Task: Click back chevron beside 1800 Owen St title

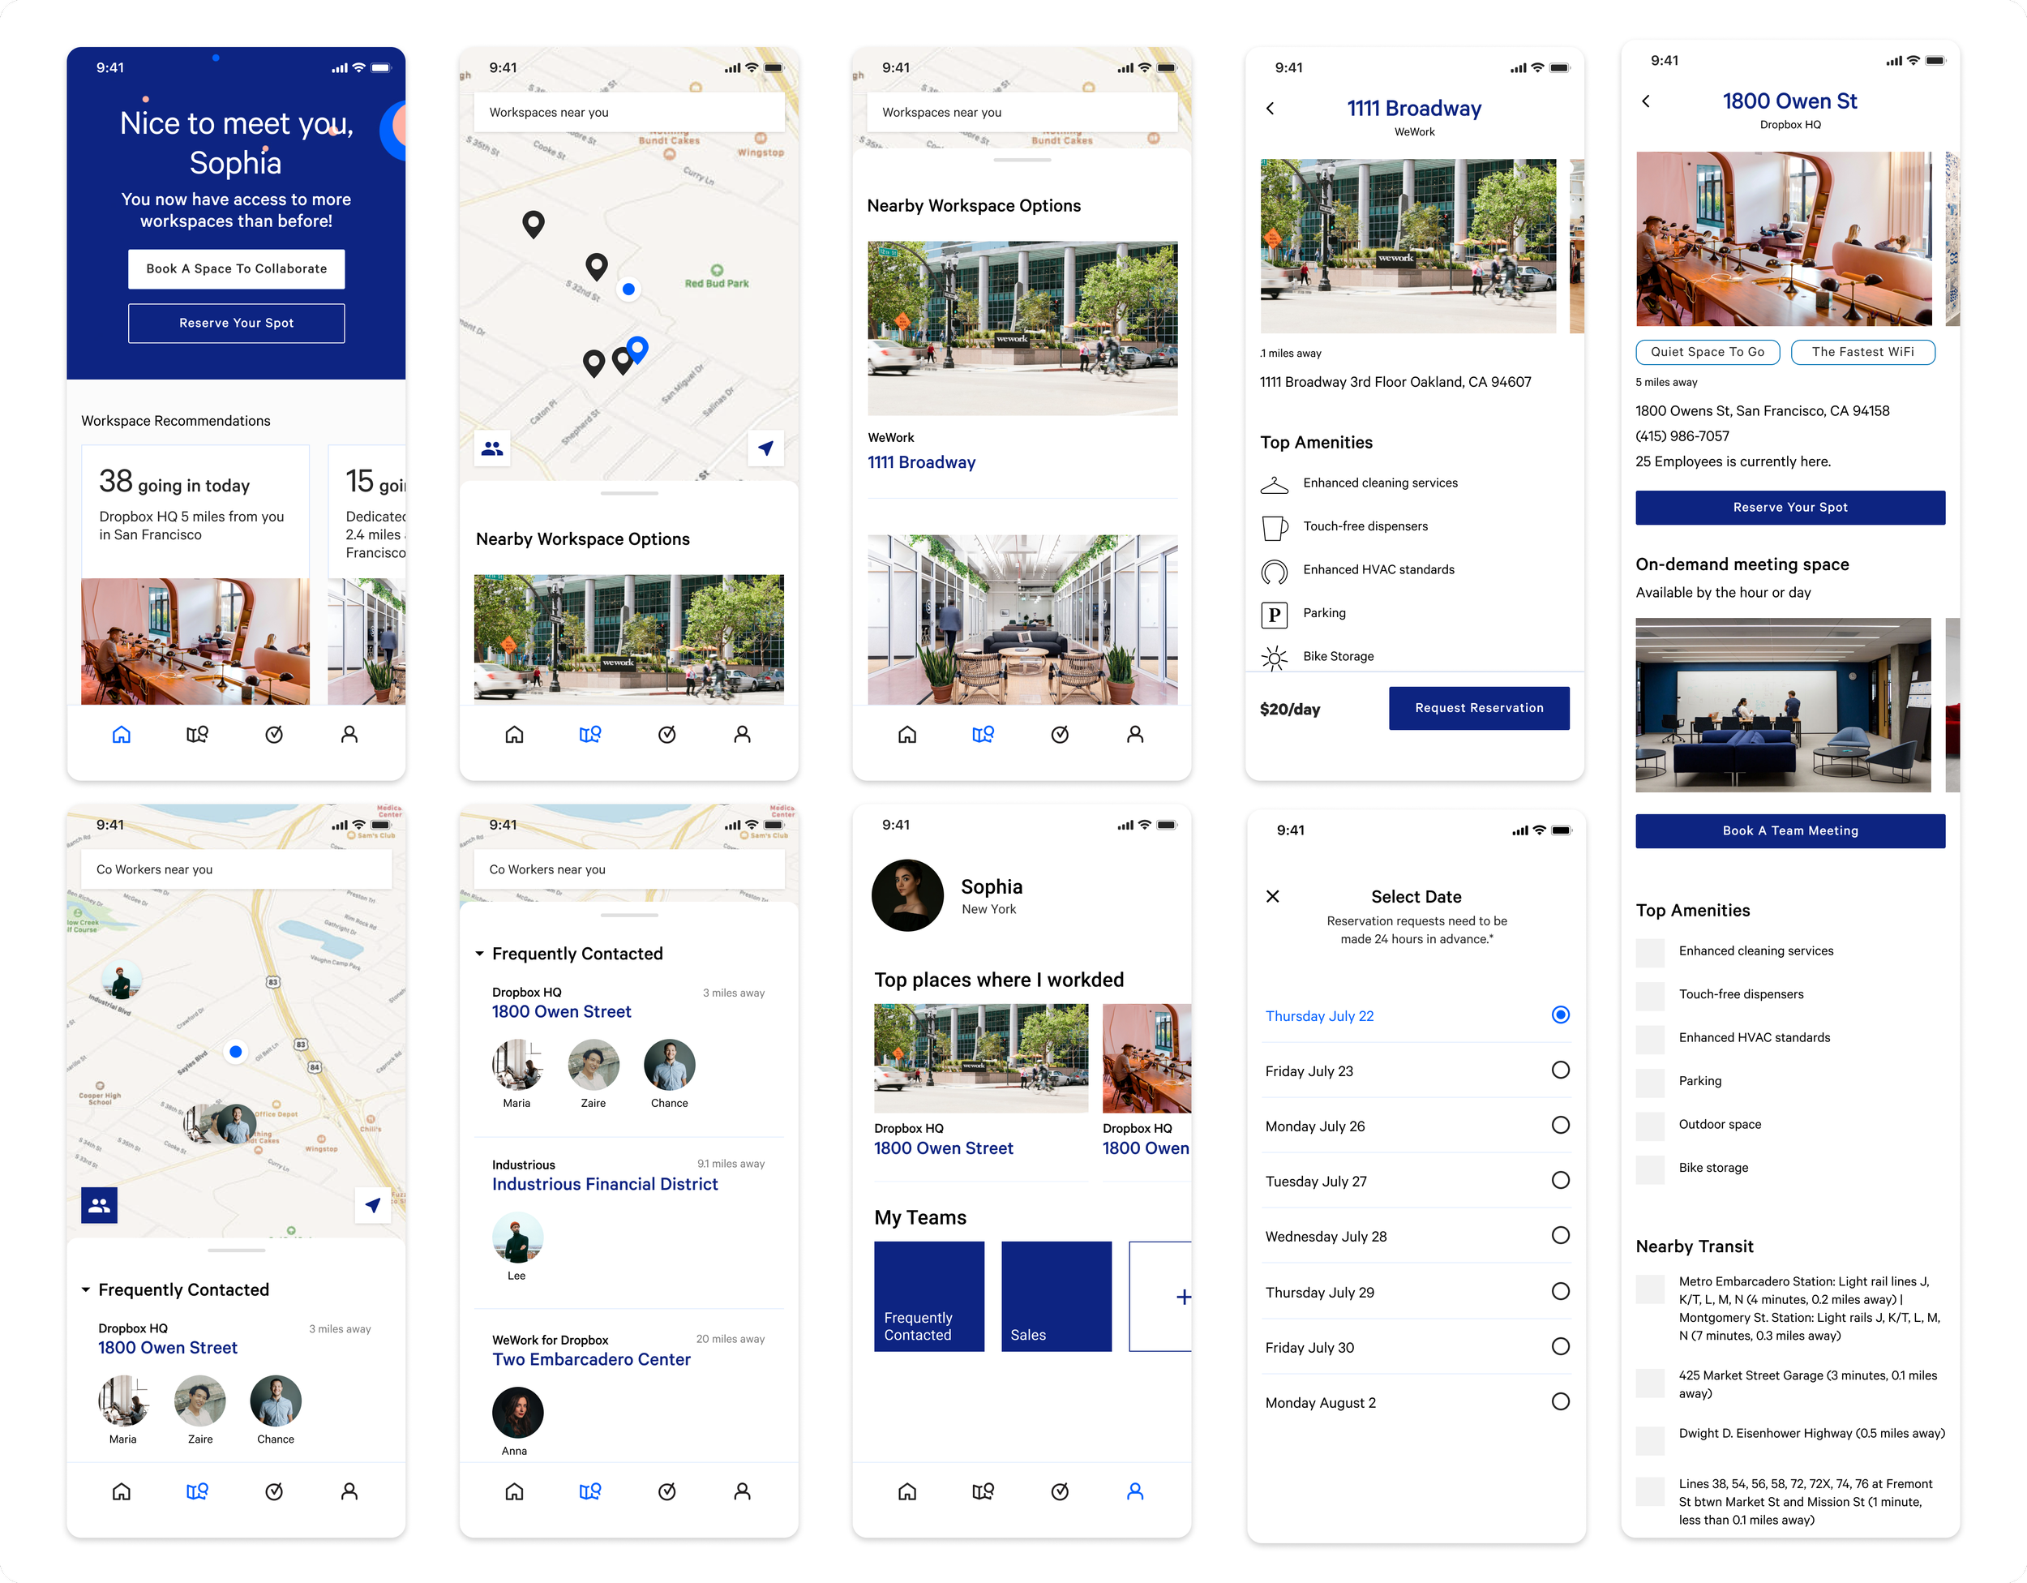Action: coord(1646,101)
